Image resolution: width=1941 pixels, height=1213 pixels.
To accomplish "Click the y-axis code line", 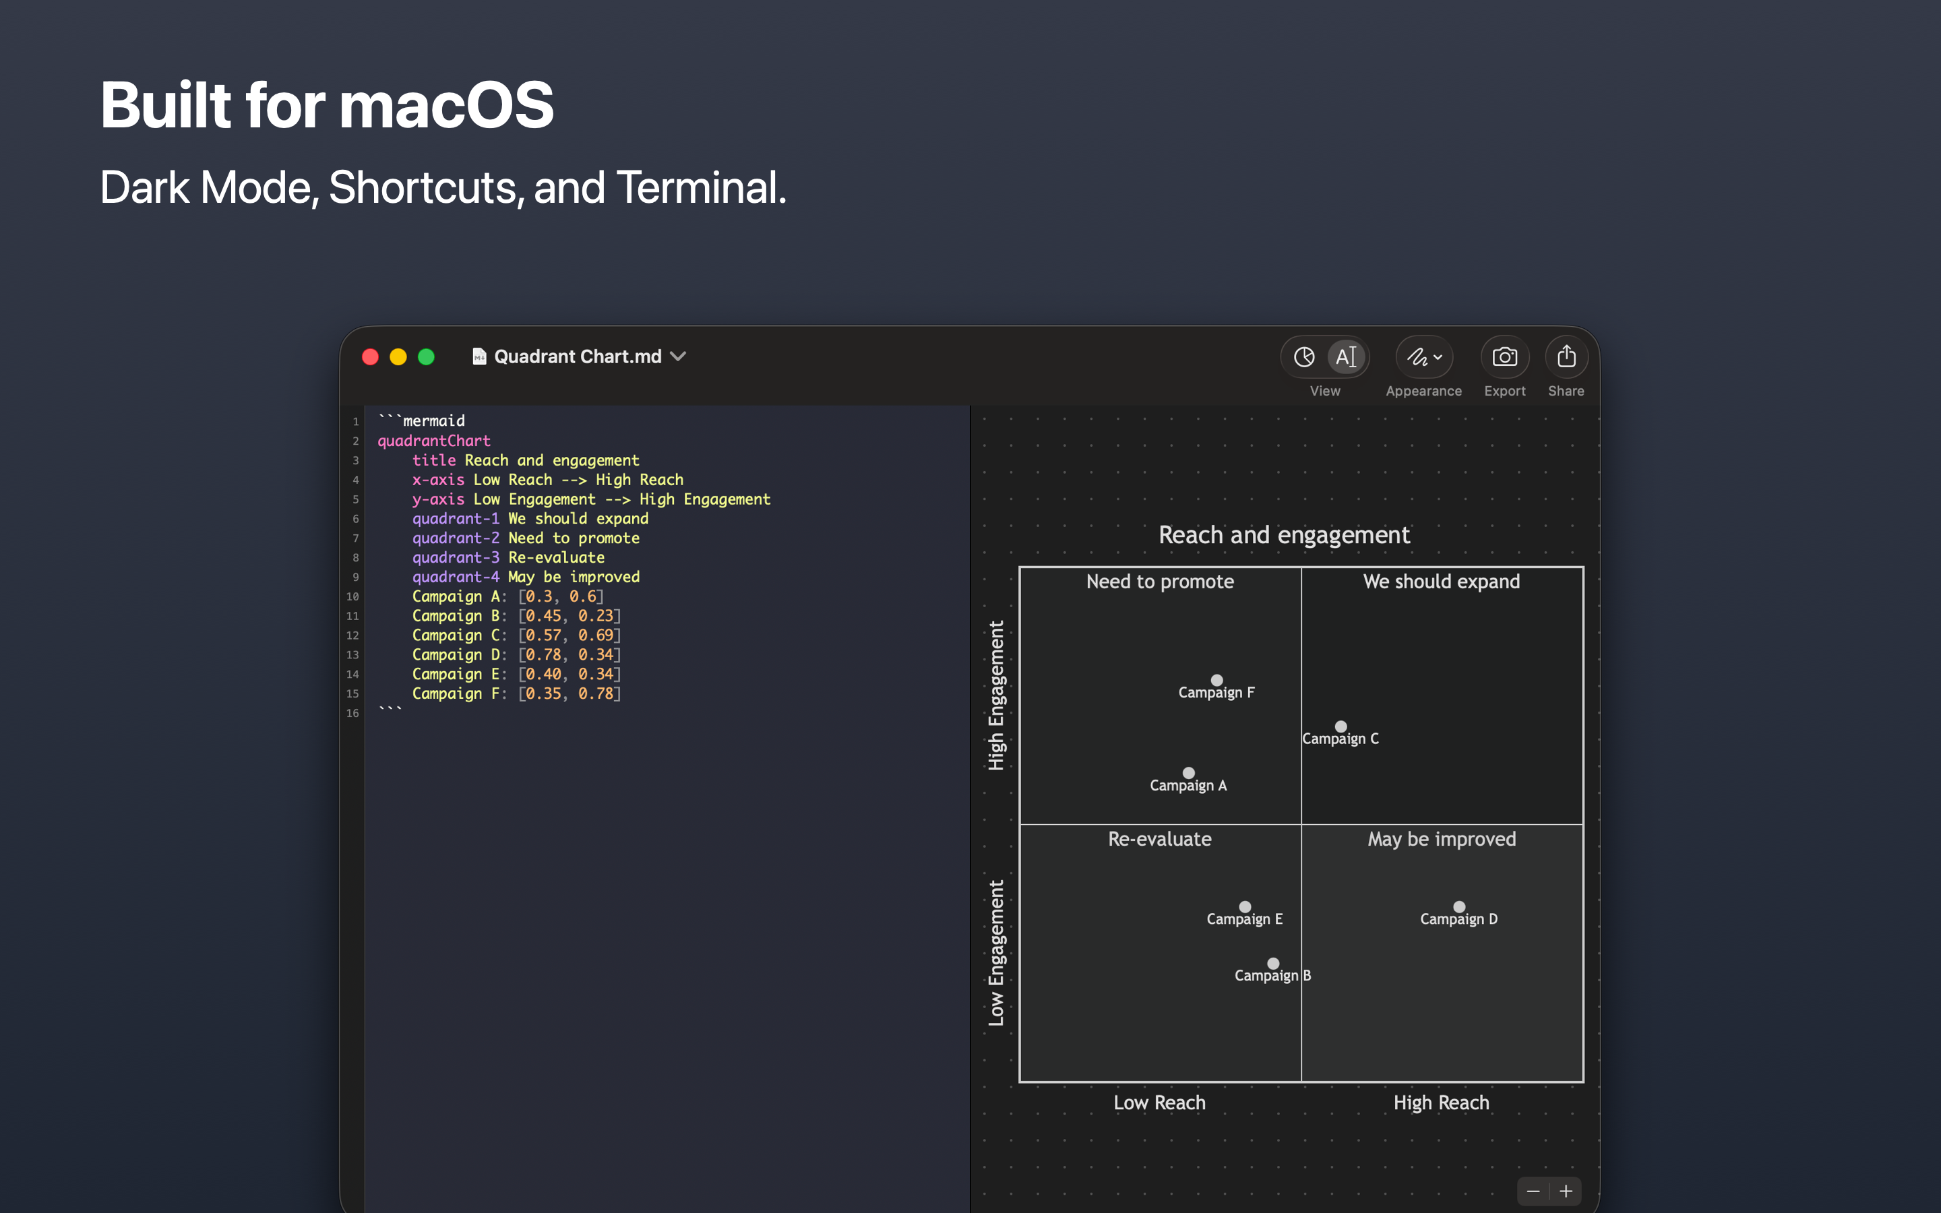I will tap(591, 499).
